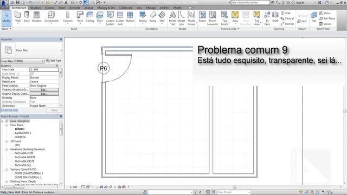This screenshot has height=195, width=347.
Task: Choose the Wall tool
Action: pos(18,17)
